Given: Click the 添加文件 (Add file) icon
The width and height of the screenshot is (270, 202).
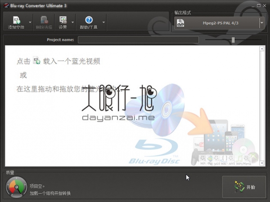Looking at the screenshot, I should (17, 20).
